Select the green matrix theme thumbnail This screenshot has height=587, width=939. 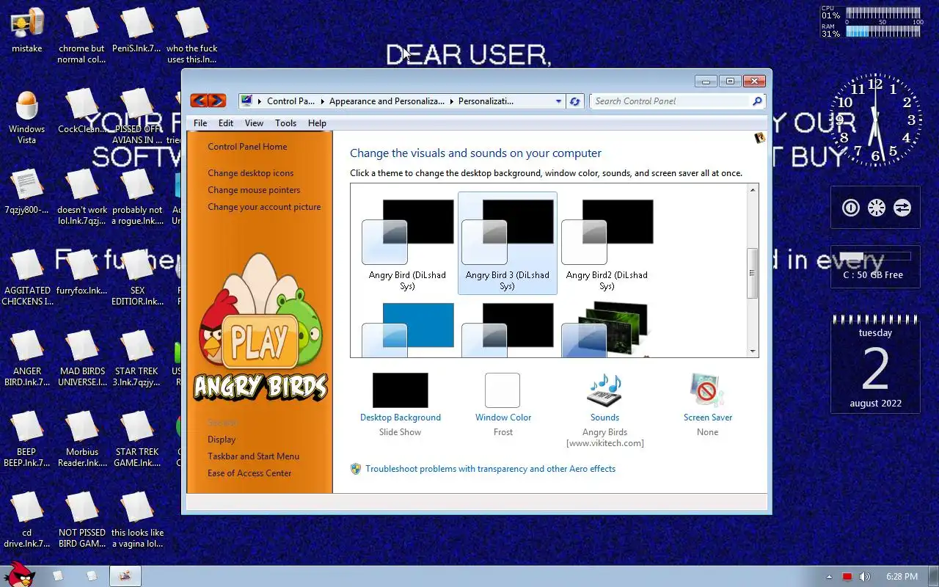(607, 329)
